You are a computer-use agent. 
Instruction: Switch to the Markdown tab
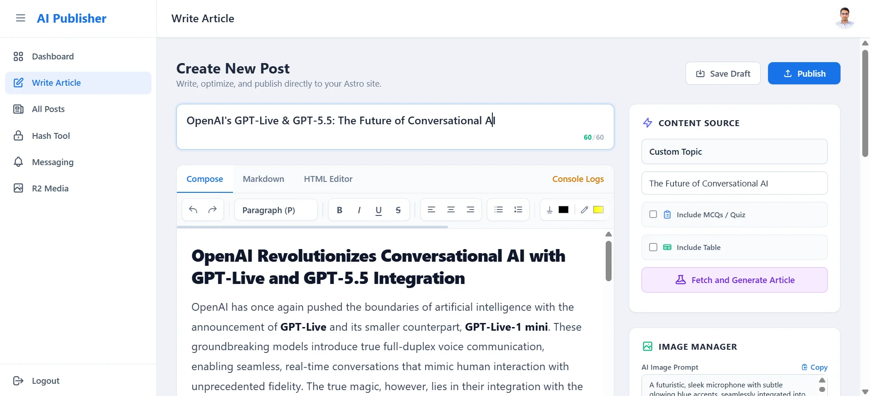263,179
